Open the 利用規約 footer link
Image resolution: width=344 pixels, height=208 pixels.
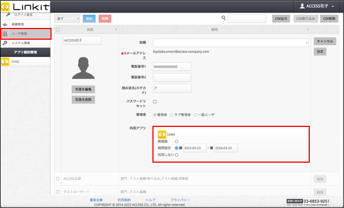point(124,200)
